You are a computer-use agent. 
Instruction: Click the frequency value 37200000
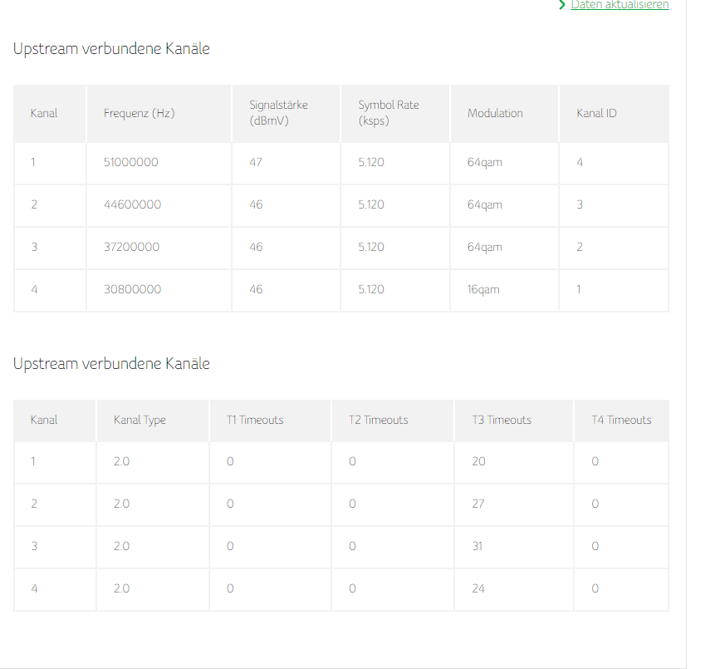[131, 247]
